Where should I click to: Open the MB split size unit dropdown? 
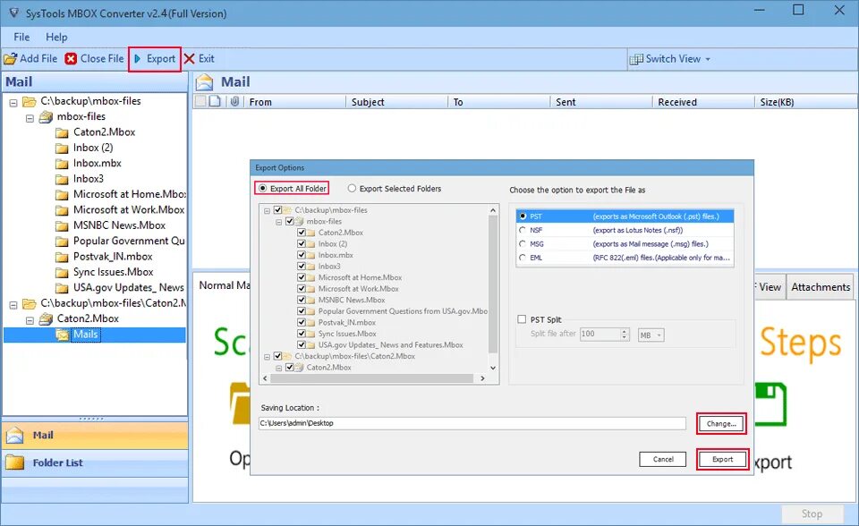[x=651, y=335]
